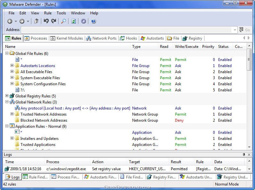Screen dimensions: 255x190
Task: Click the rules list scroll down arrow
Action: (x=249, y=147)
